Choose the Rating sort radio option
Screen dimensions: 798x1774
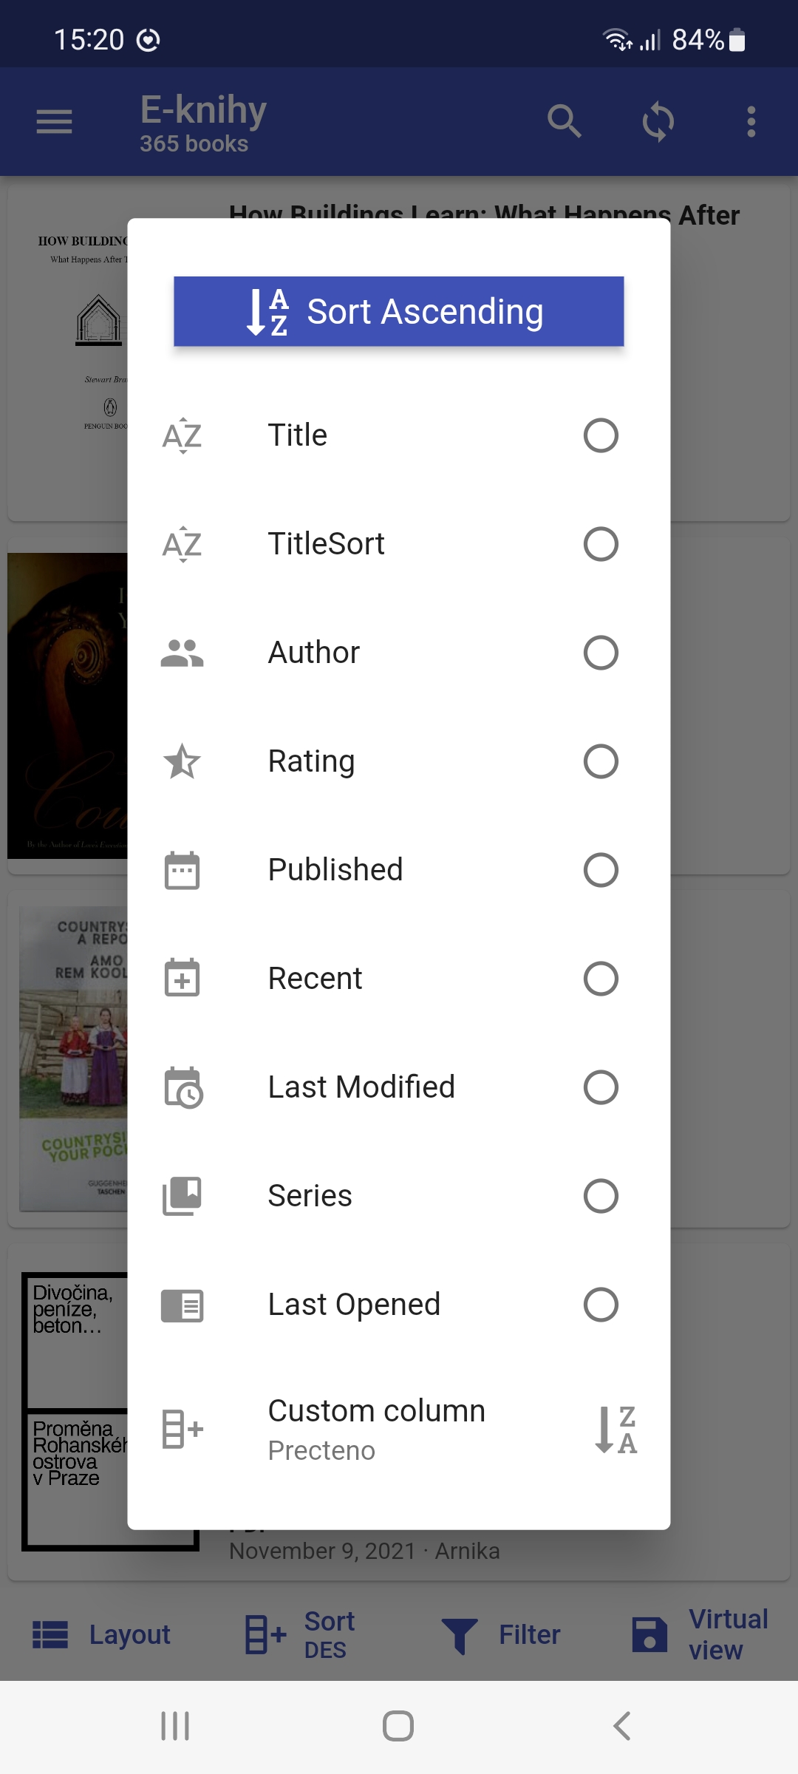600,761
